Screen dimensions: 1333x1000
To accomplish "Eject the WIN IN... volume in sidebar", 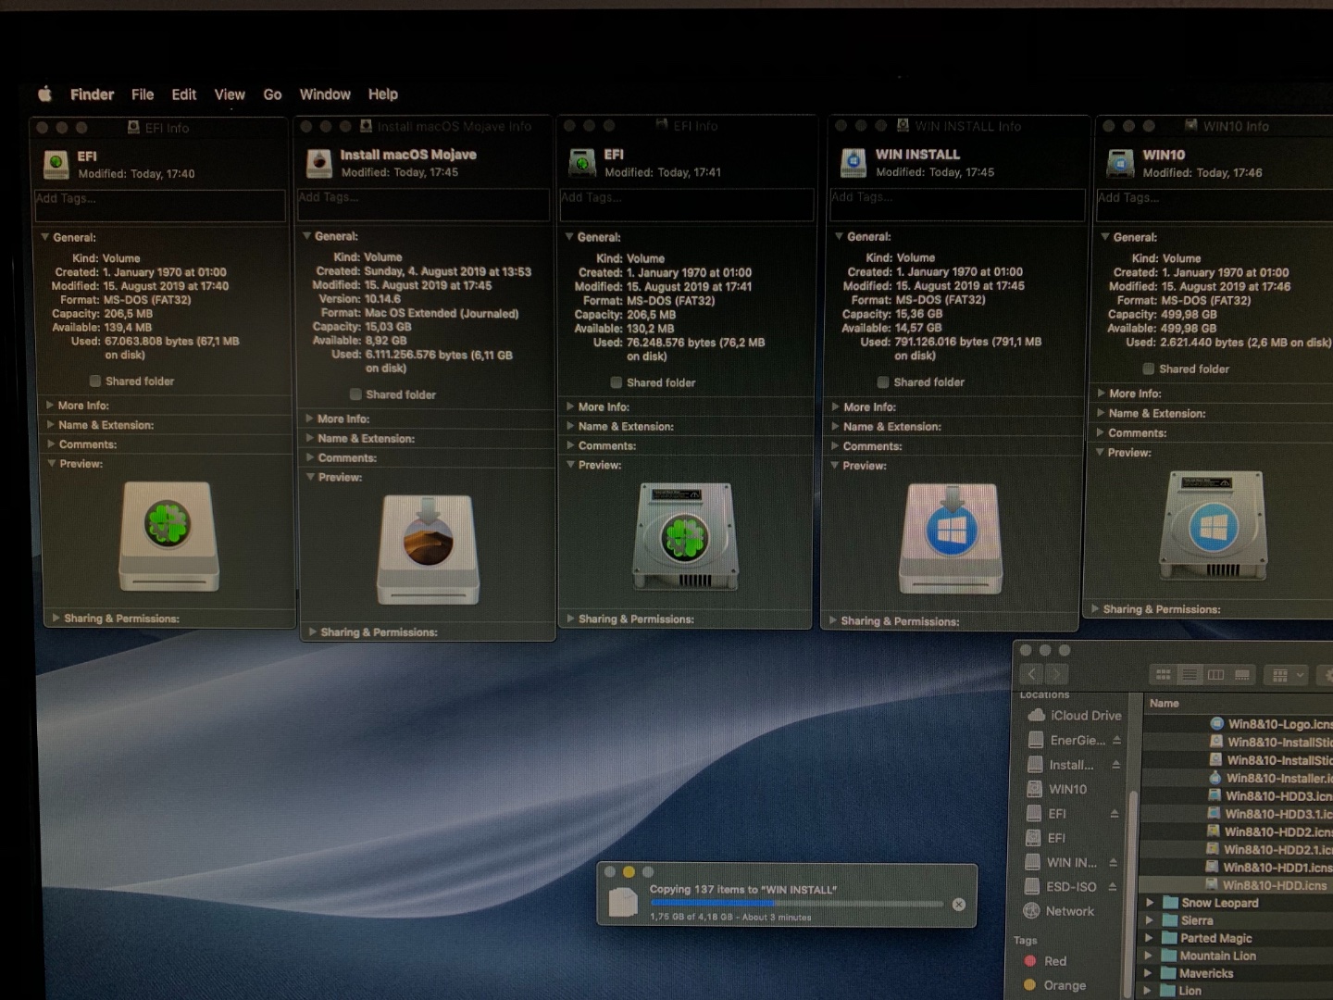I will [1113, 862].
